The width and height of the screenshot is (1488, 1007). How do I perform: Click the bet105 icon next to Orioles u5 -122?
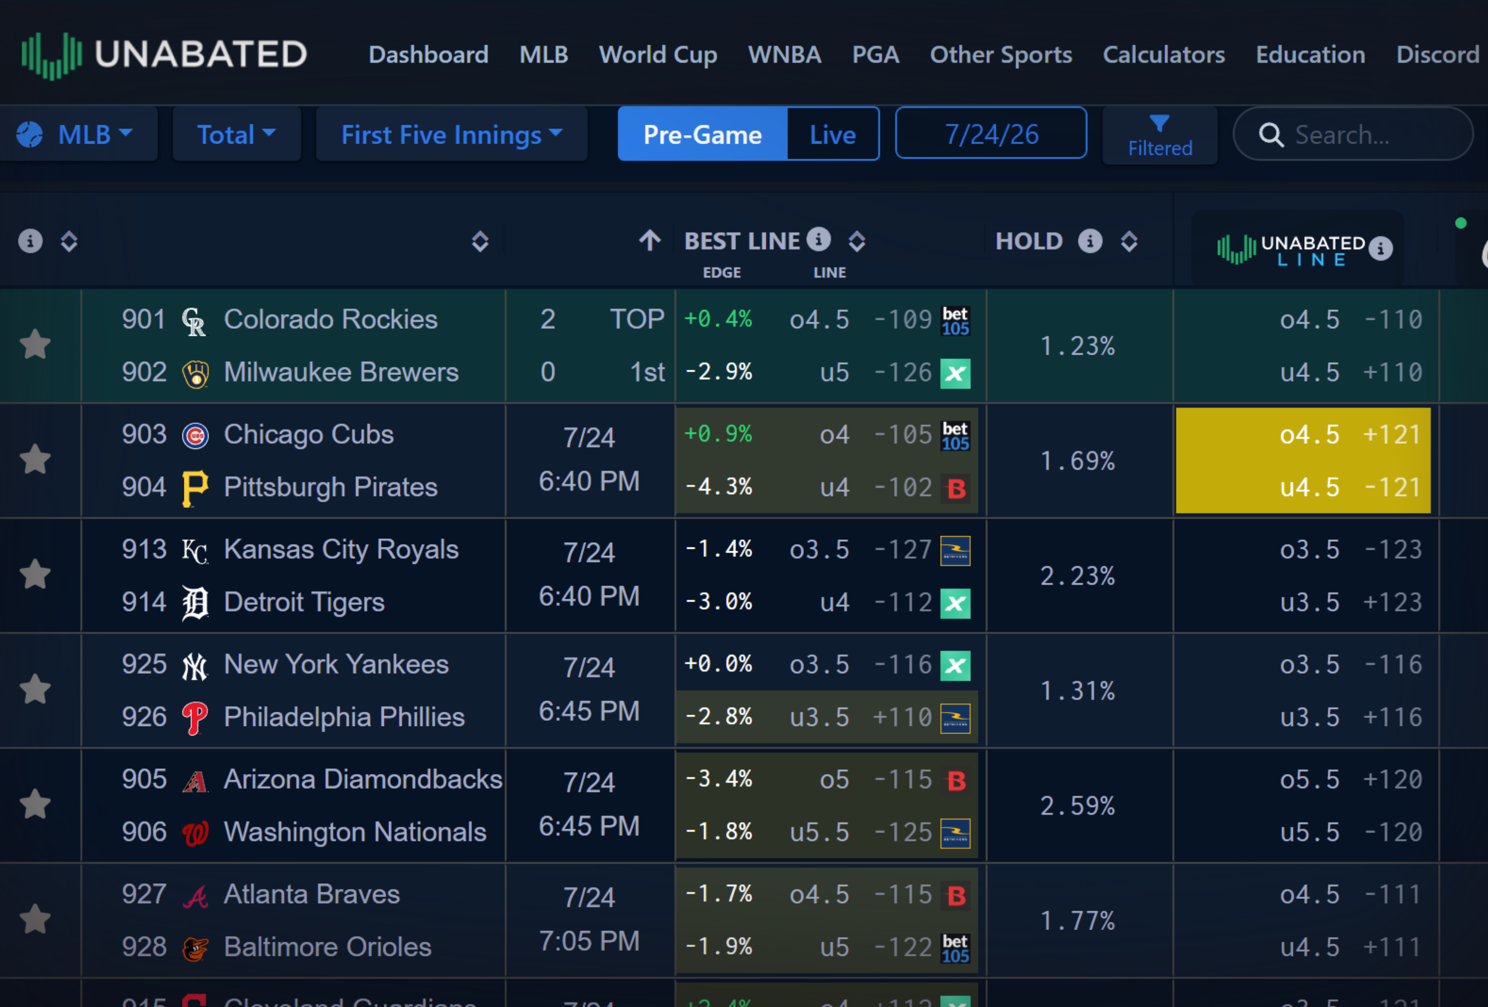[955, 948]
